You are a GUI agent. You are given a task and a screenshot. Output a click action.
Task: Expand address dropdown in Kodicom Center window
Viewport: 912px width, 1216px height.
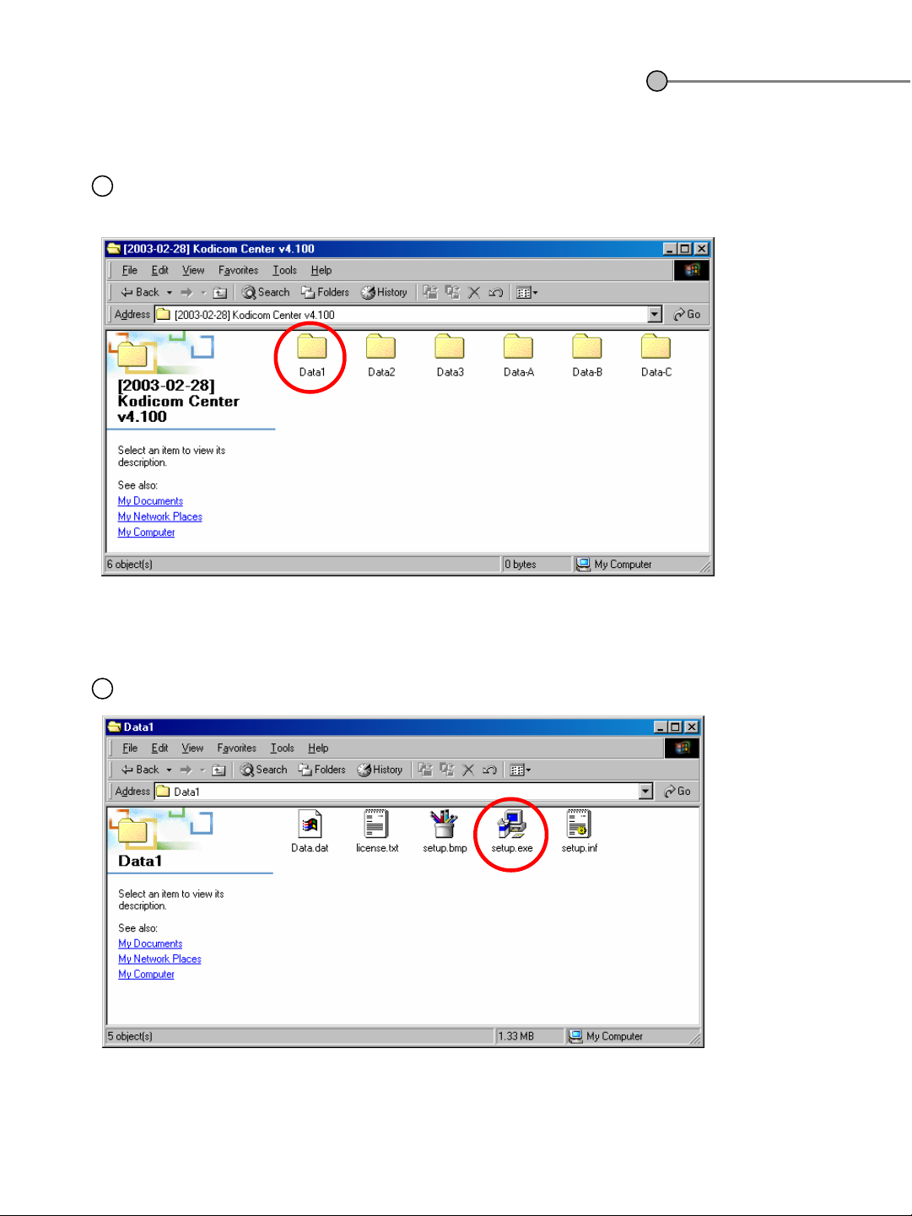(655, 315)
